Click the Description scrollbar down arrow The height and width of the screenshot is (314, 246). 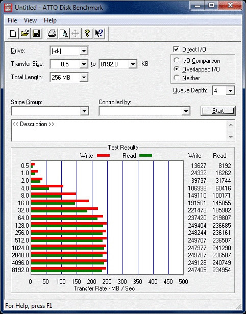231,137
